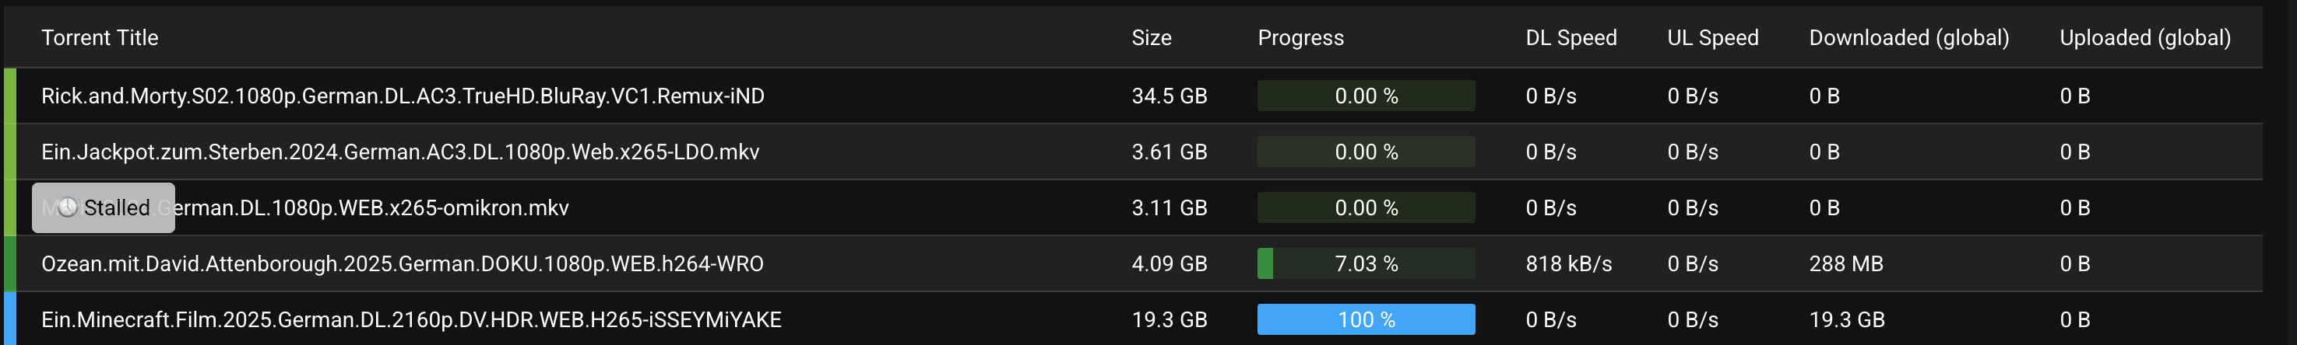Sort by Uploaded (global) column

[x=2145, y=37]
